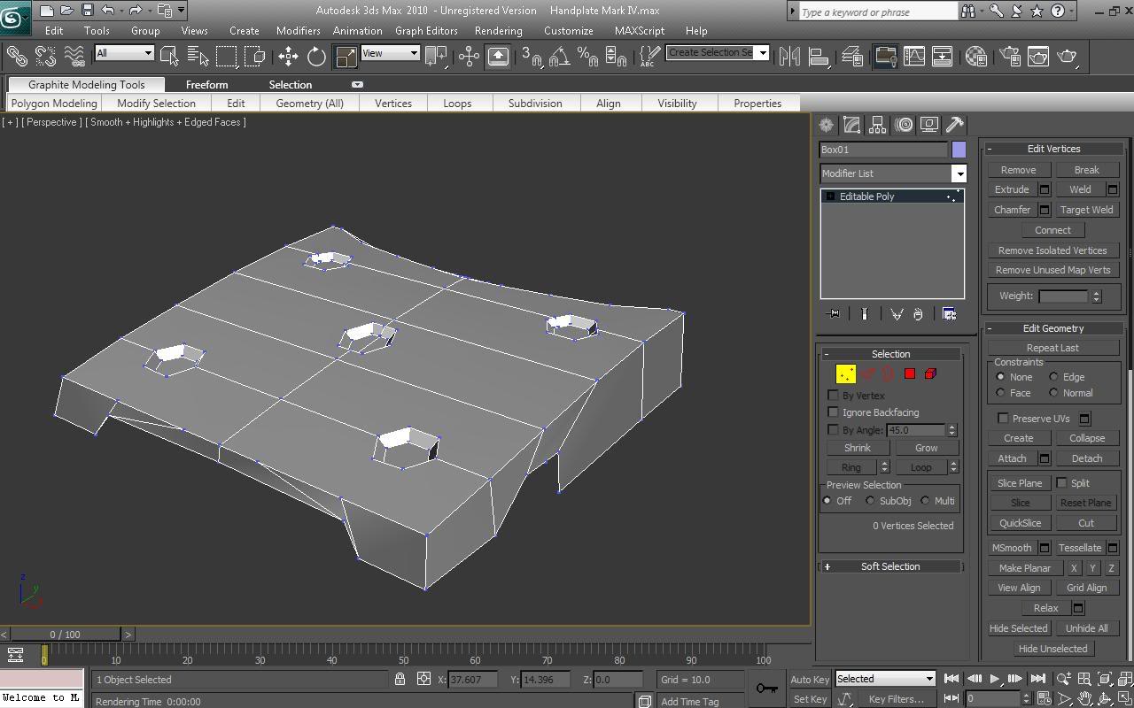Viewport: 1134px width, 708px height.
Task: Open the Motion command panel
Action: (x=903, y=125)
